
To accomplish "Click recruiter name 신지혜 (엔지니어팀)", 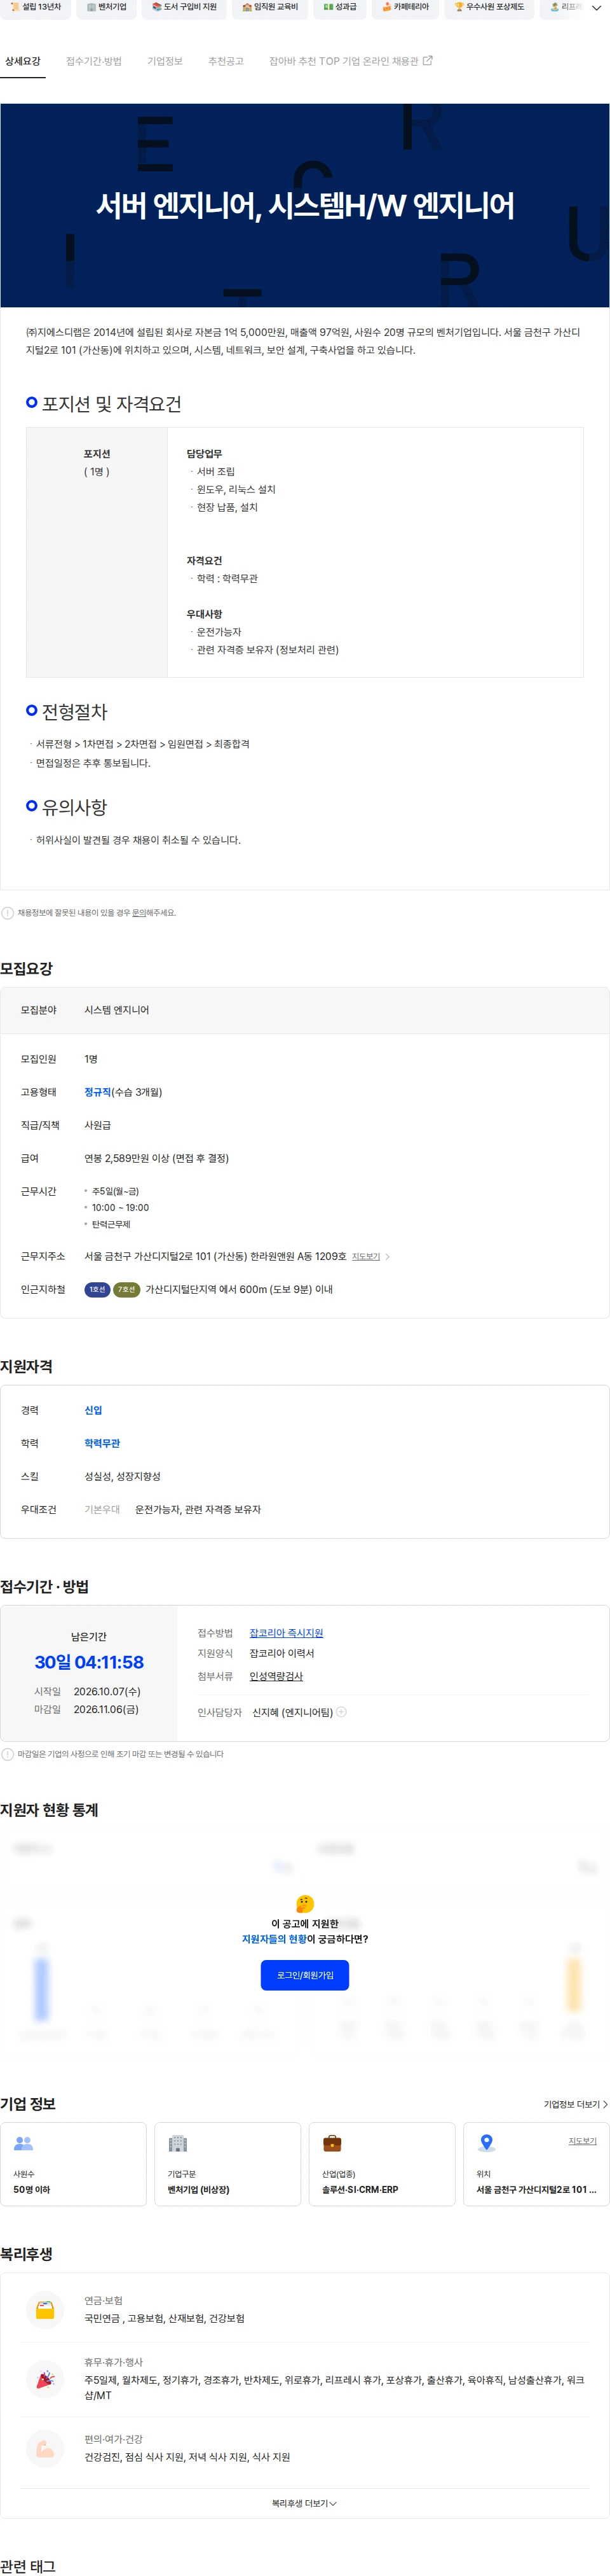I will click(x=292, y=1712).
